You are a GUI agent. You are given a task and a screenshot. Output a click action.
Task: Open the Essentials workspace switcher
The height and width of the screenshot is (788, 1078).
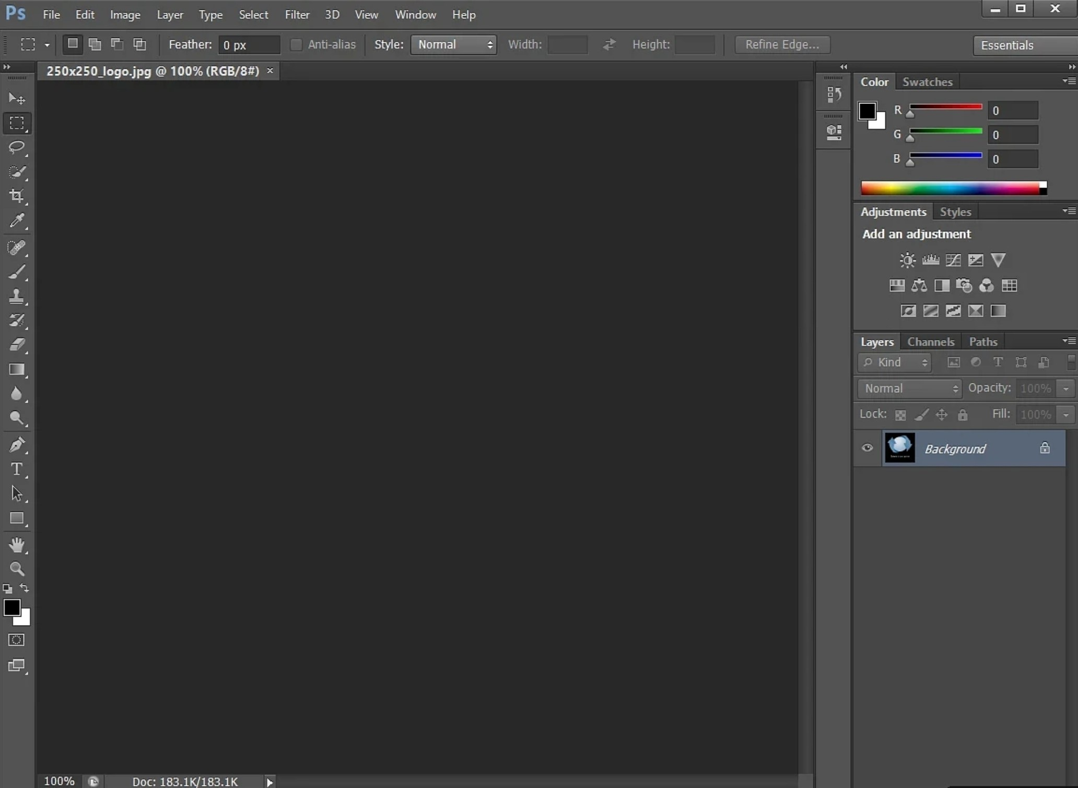coord(1025,45)
